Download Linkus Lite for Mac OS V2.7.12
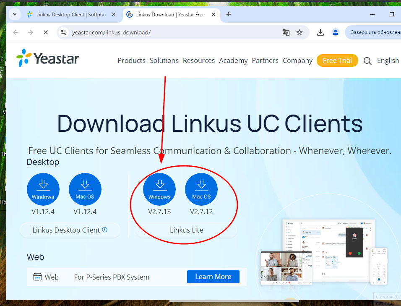Image resolution: width=401 pixels, height=306 pixels. click(201, 189)
